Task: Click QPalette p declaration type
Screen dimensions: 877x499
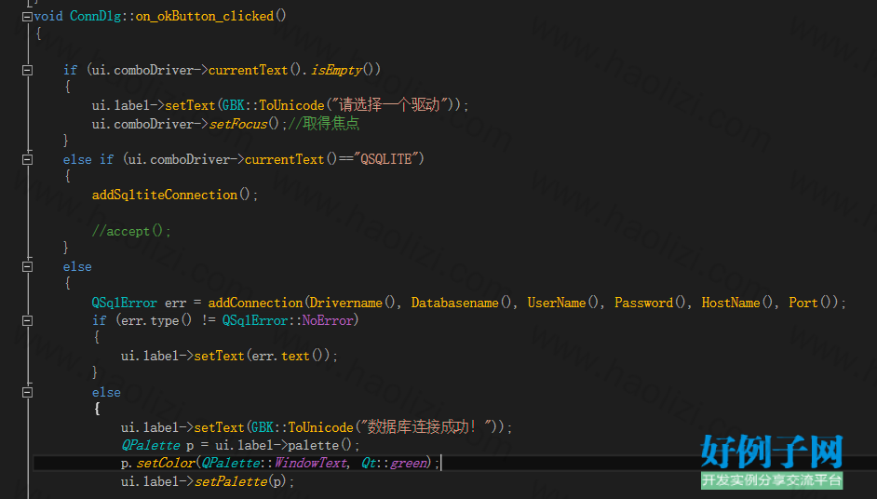Action: pyautogui.click(x=151, y=446)
